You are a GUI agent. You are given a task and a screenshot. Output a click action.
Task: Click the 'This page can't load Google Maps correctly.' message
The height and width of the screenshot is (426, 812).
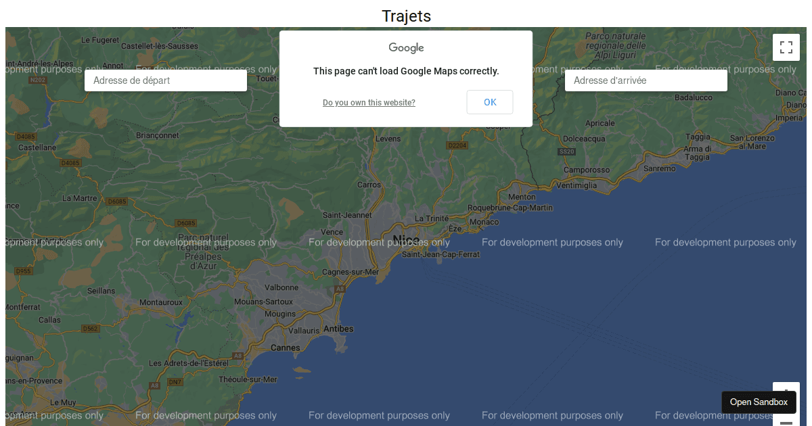(x=406, y=71)
